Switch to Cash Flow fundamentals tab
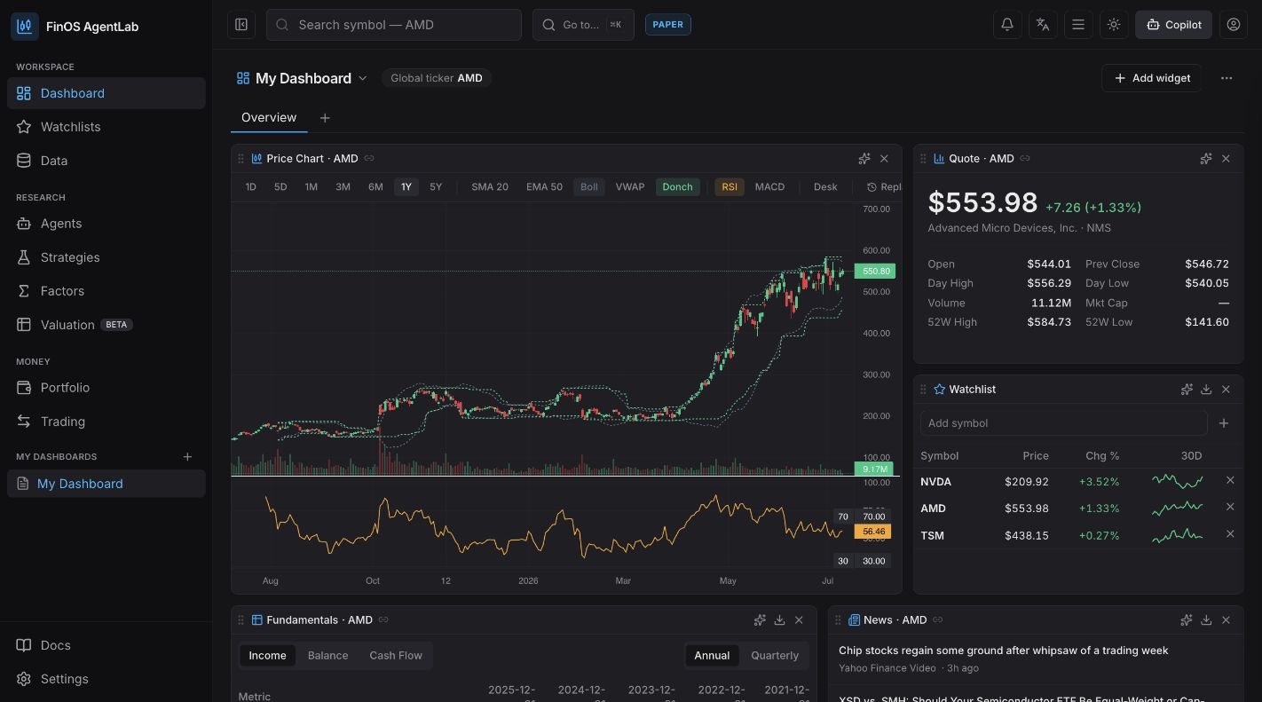Screen dimensions: 1262x702 click(x=396, y=656)
